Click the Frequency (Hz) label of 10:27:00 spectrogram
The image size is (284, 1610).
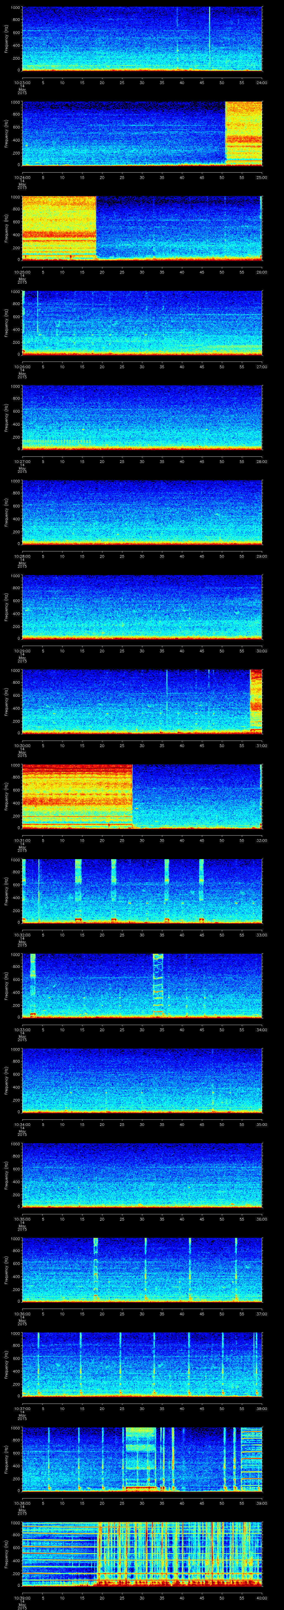click(6, 417)
